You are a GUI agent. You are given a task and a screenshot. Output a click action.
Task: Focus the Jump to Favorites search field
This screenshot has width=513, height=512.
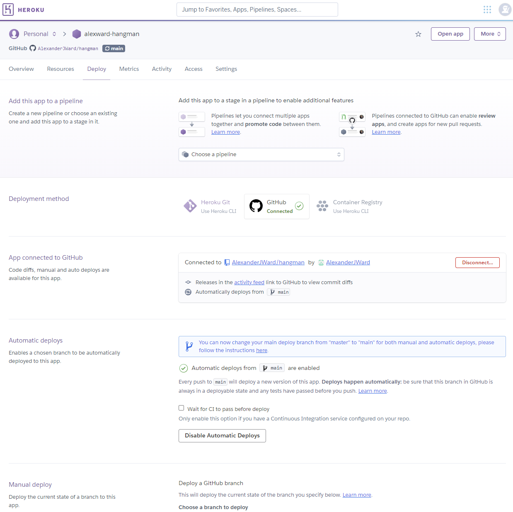coord(257,10)
